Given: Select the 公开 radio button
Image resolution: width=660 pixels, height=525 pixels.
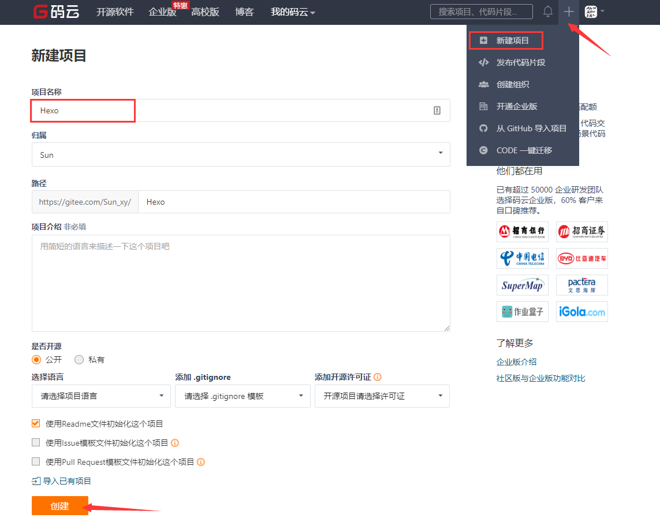Looking at the screenshot, I should [36, 360].
